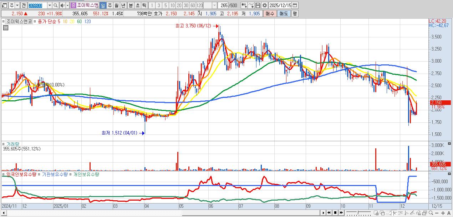
Task: Click the eraser with bars icon
Action: [x=419, y=213]
